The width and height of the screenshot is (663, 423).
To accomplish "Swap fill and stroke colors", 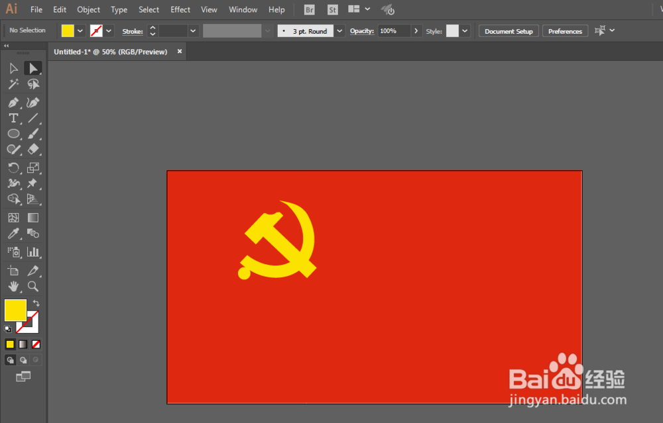I will (36, 303).
